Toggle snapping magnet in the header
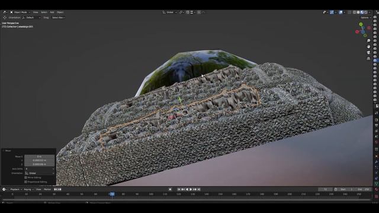Screen dimensions: 379x213 (x=188, y=12)
